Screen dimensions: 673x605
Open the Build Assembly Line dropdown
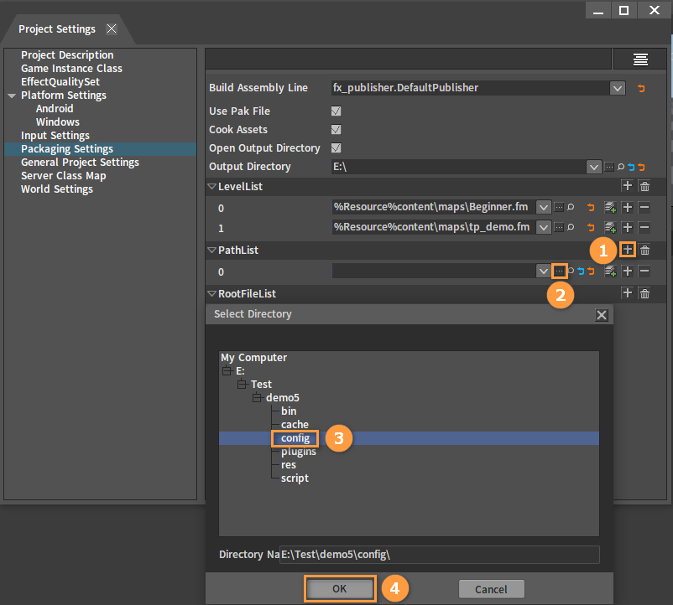pyautogui.click(x=618, y=88)
